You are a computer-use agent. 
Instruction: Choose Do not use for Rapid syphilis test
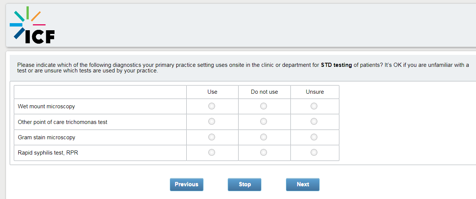point(264,153)
